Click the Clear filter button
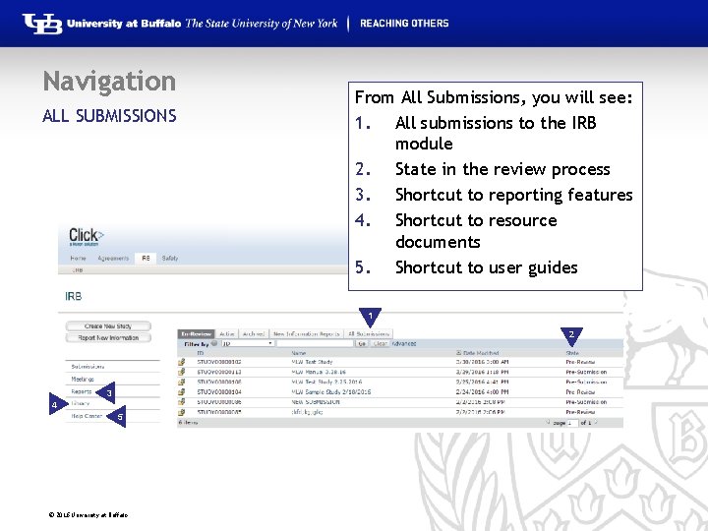 [381, 343]
